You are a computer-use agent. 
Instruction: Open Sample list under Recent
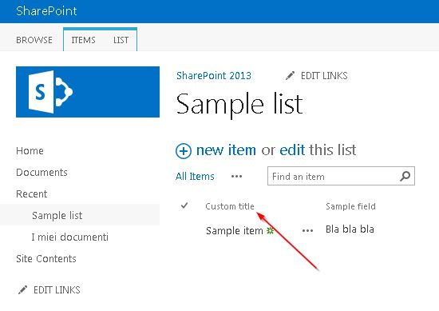point(57,215)
